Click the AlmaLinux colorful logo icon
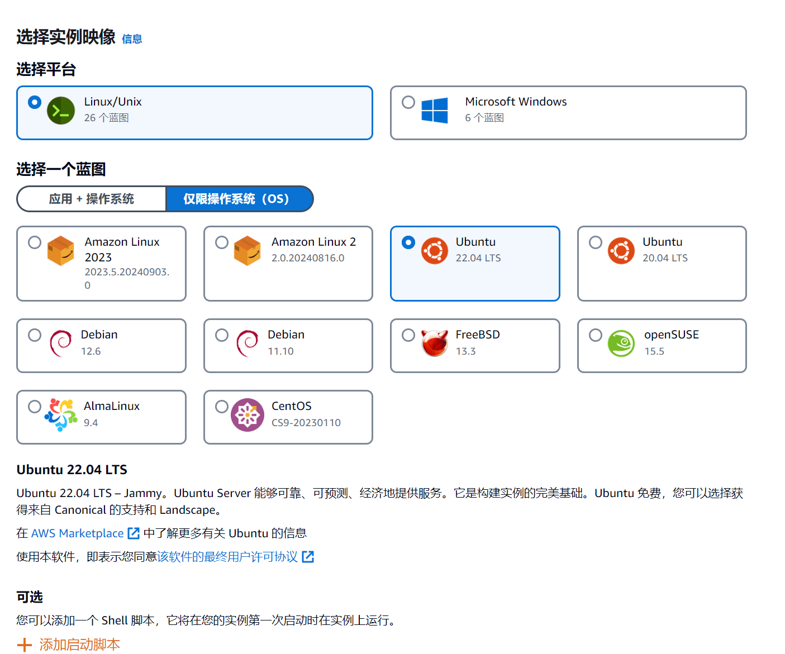Image resolution: width=785 pixels, height=654 pixels. (x=61, y=415)
